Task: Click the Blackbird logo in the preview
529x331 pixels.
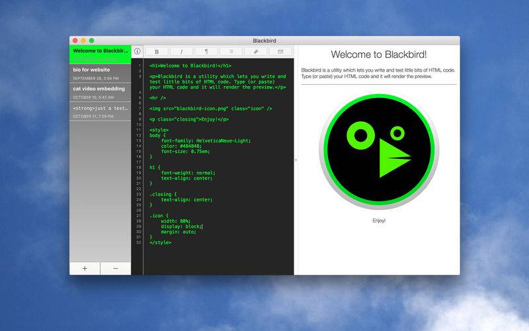Action: 379,152
